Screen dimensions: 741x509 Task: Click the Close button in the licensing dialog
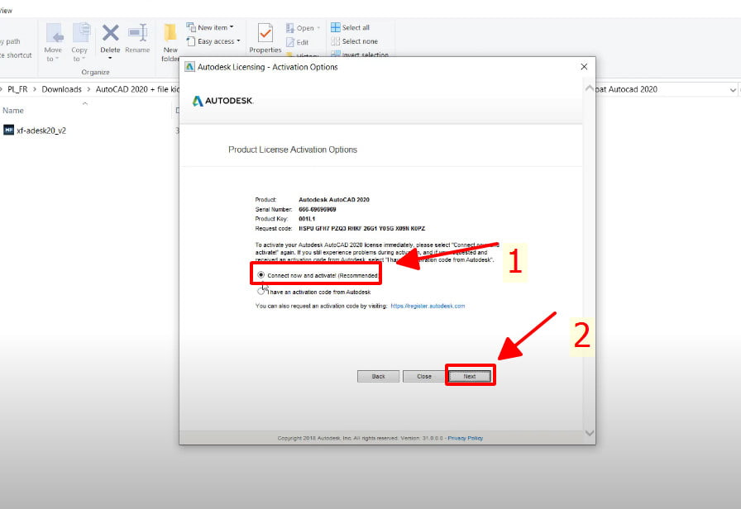[424, 376]
